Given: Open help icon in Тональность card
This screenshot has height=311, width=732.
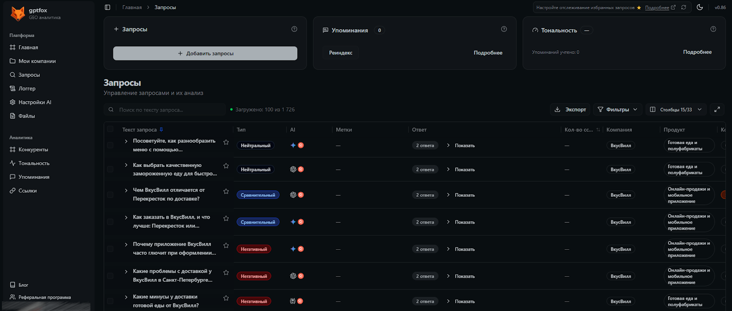Looking at the screenshot, I should pos(713,29).
